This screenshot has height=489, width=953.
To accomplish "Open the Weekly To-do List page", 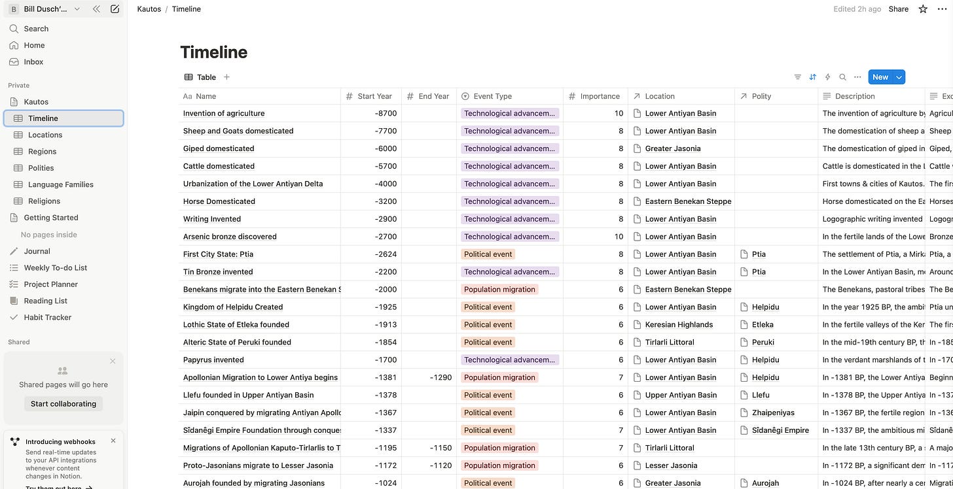I will coord(63,267).
